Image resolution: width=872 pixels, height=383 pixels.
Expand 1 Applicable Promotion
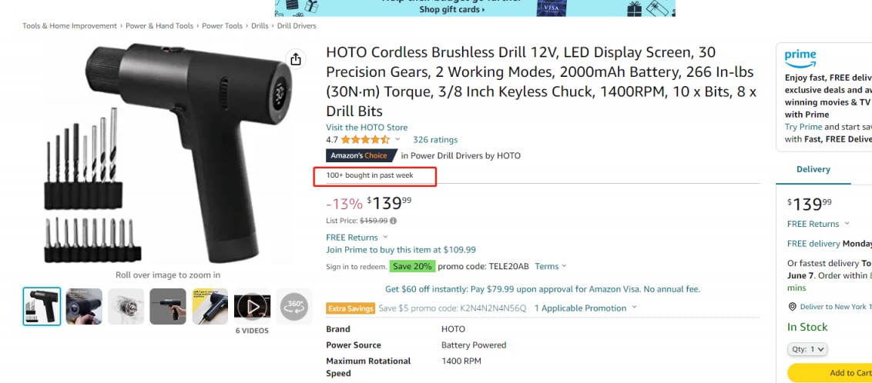(x=585, y=308)
